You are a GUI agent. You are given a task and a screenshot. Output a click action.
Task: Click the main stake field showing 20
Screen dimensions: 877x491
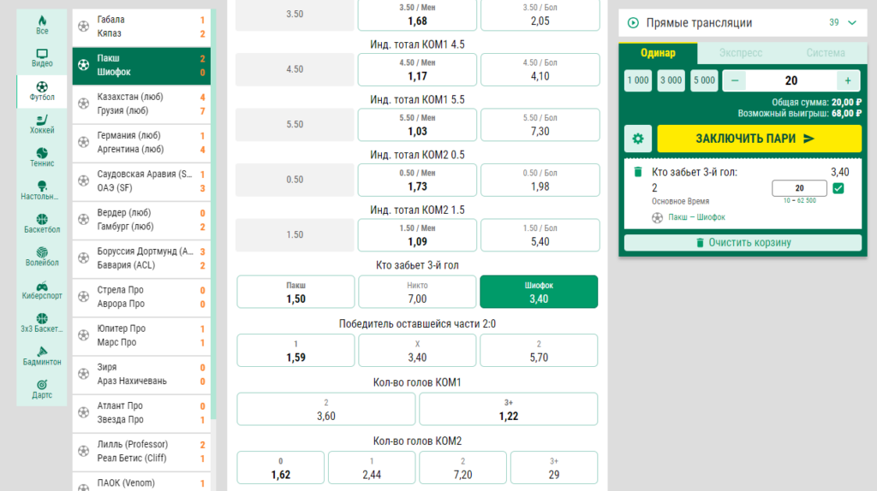[790, 80]
